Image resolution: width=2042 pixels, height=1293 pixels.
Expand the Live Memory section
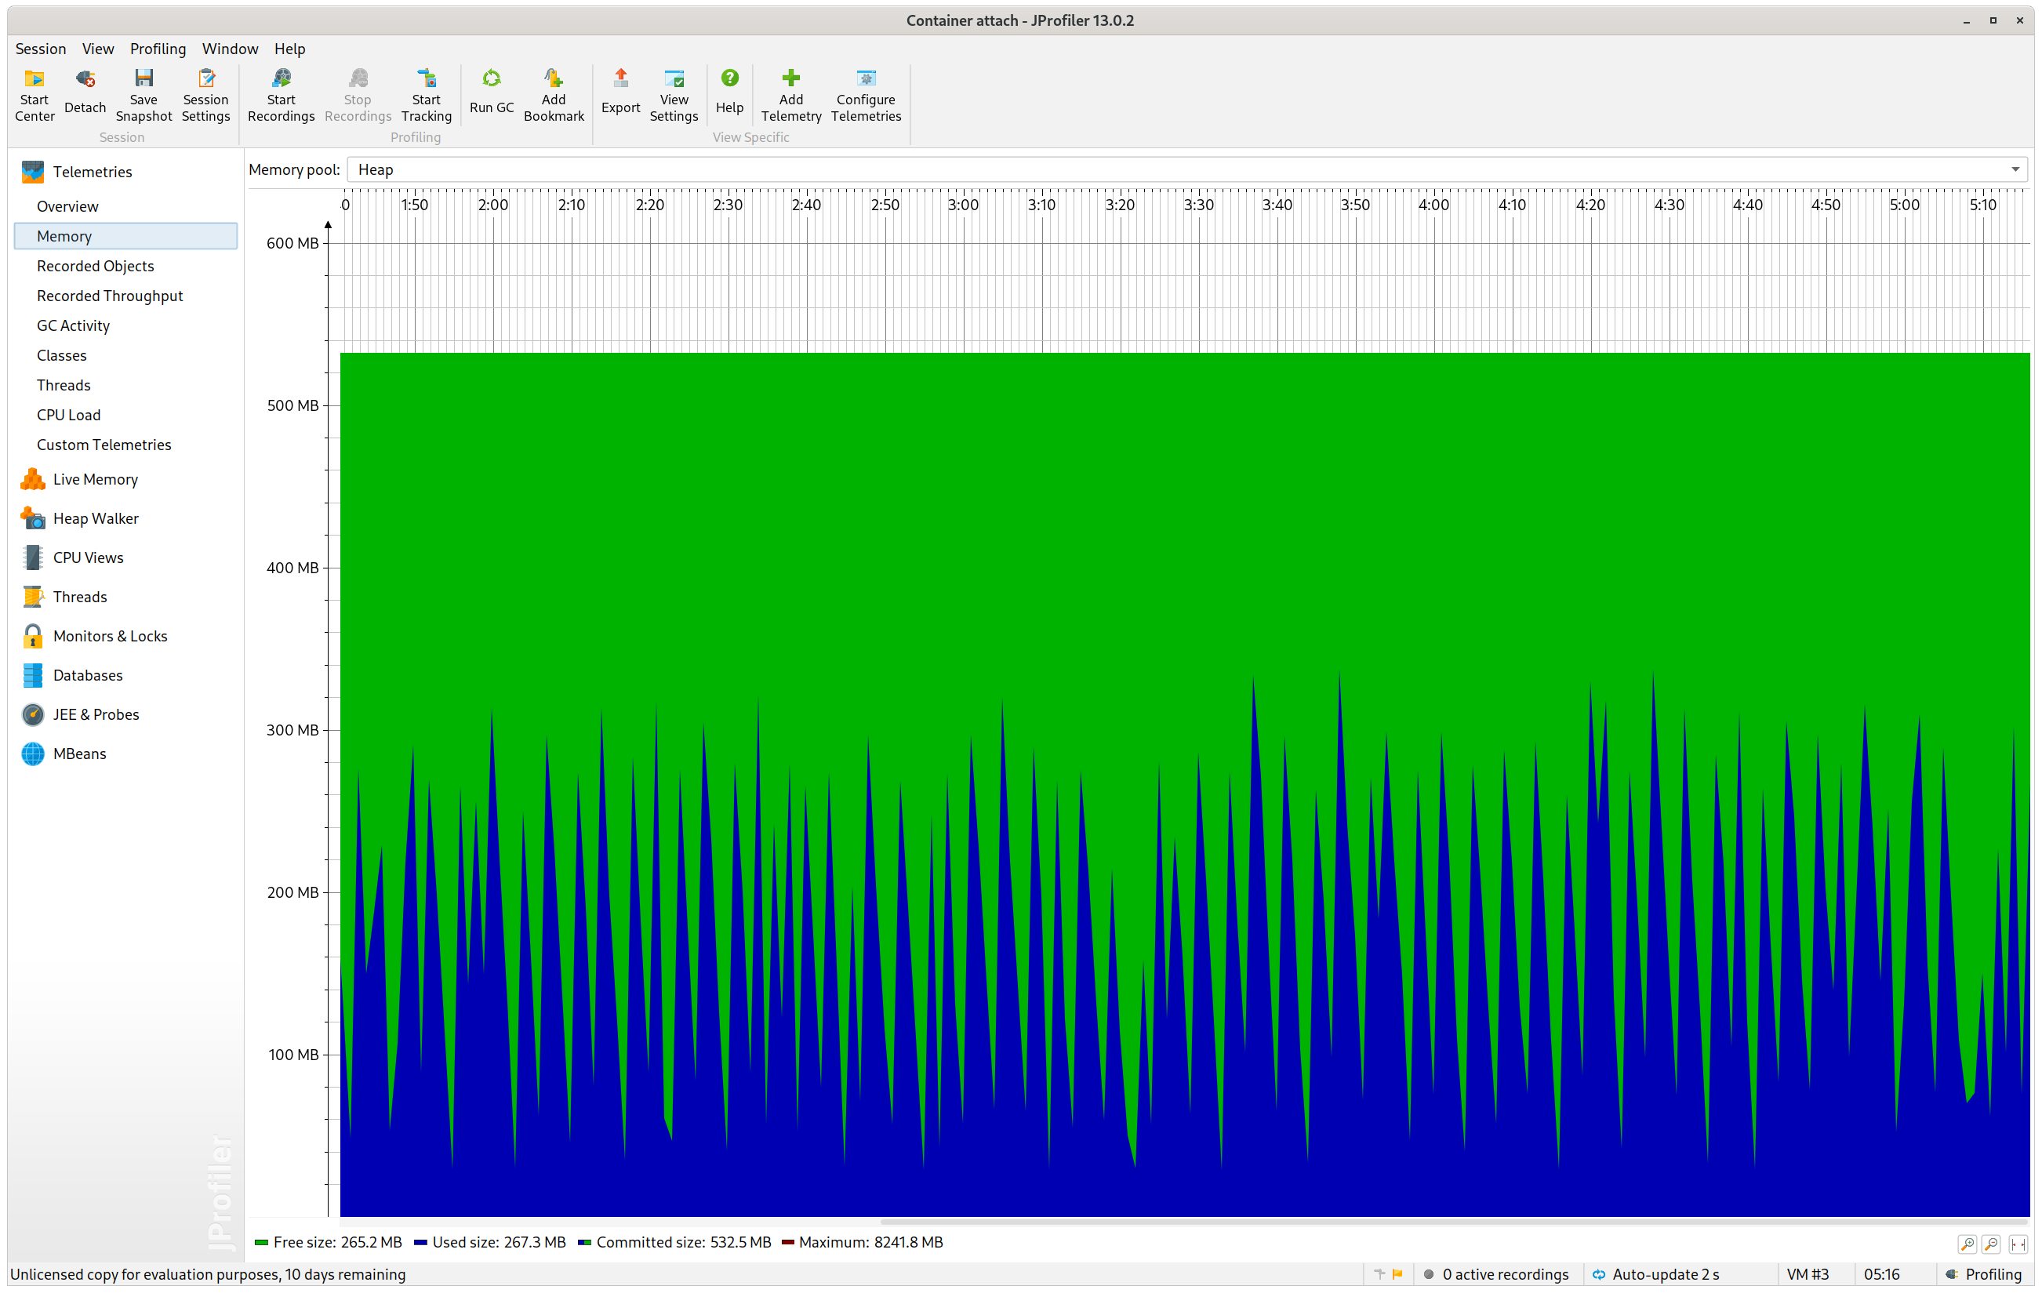pyautogui.click(x=95, y=479)
